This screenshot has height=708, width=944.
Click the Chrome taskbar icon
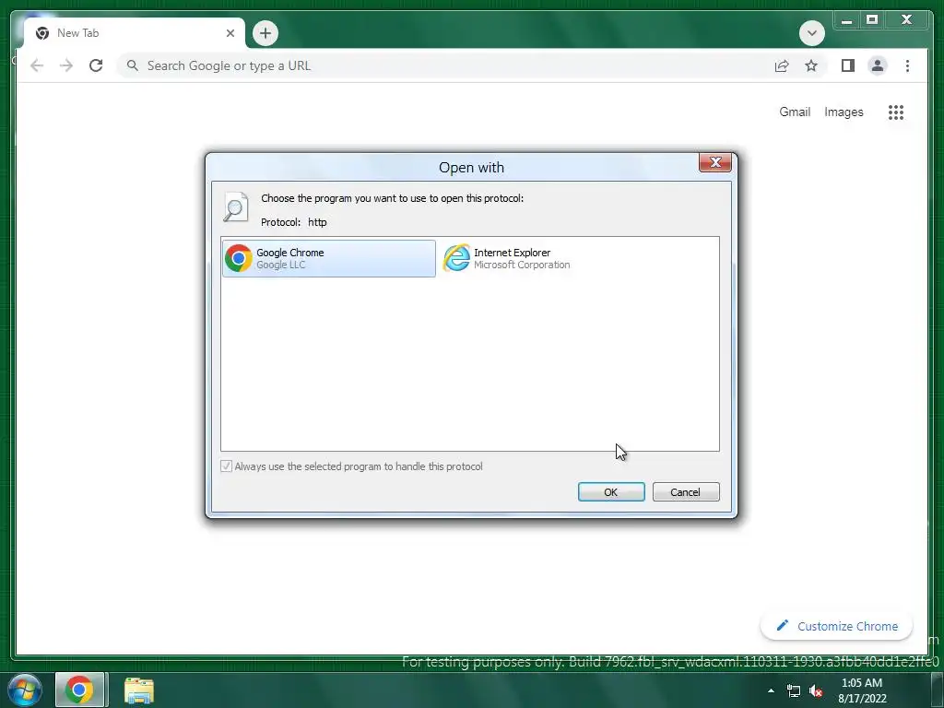[79, 690]
